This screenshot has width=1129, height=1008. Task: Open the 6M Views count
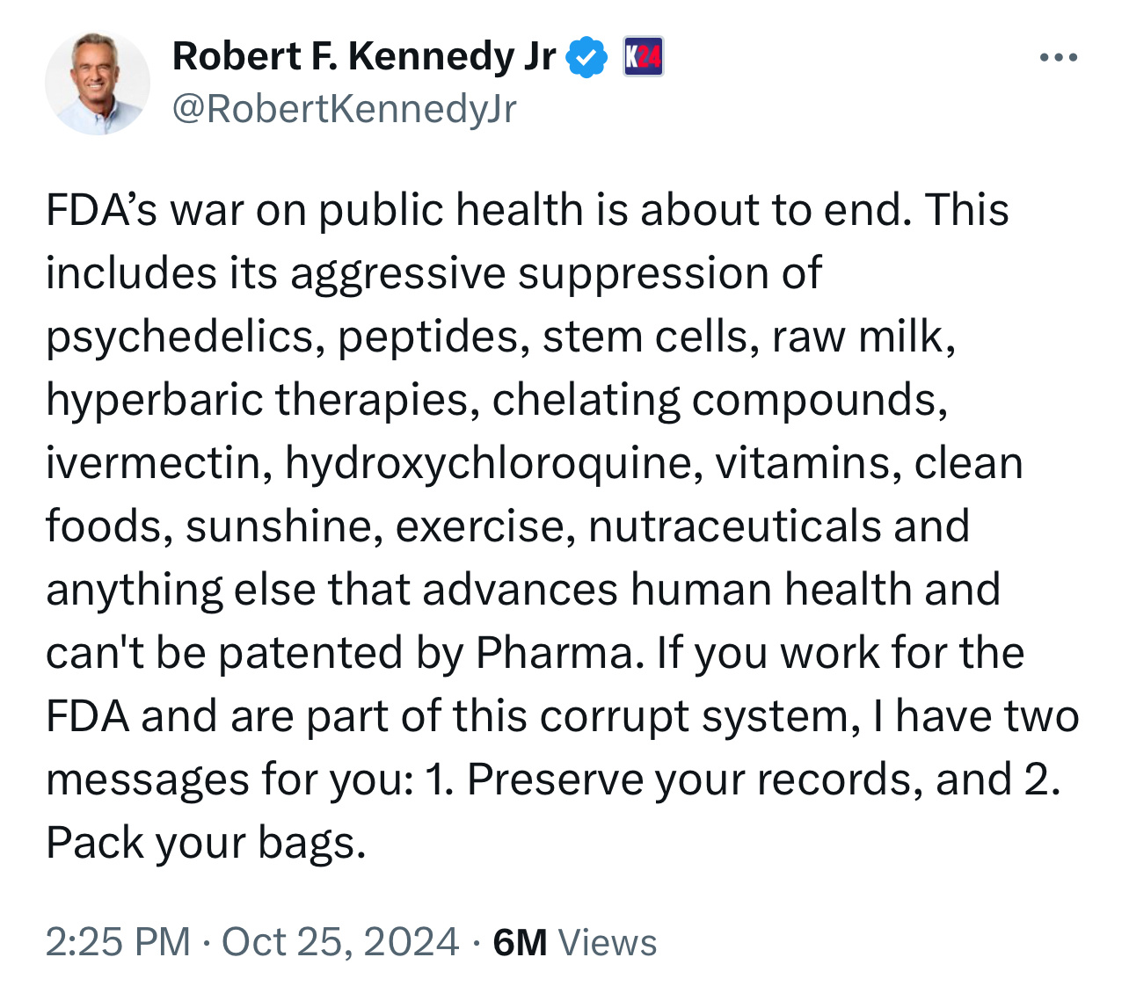tap(575, 941)
